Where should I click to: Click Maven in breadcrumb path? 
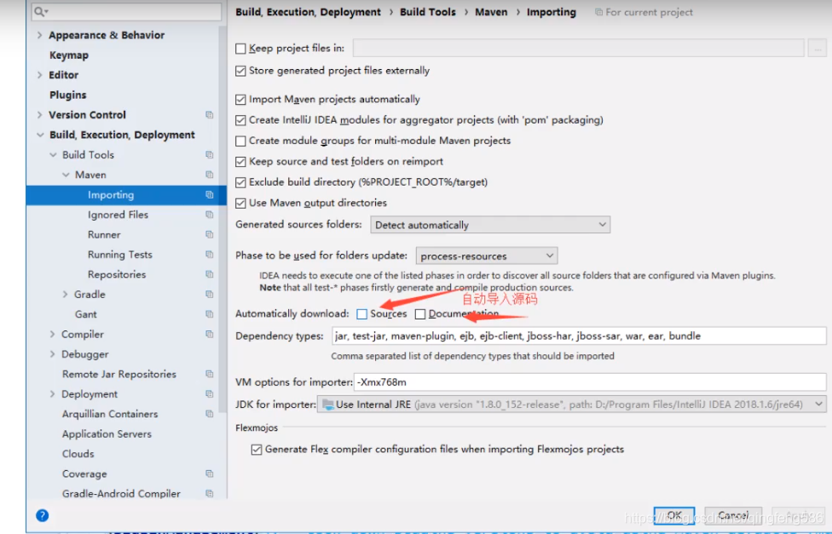coord(491,12)
